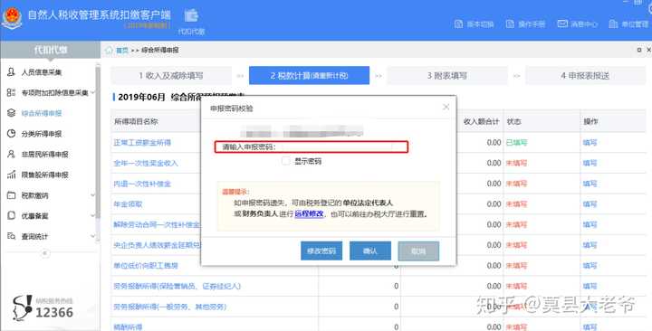Image resolution: width=652 pixels, height=331 pixels.
Task: Click the 取消 button in dialog
Action: click(x=418, y=251)
